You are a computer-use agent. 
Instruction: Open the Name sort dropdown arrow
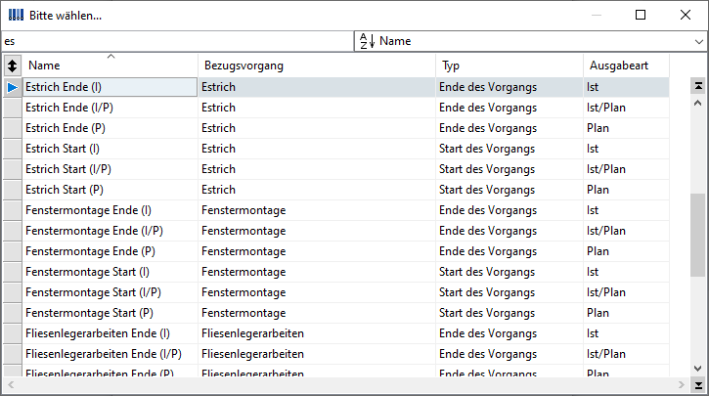(x=698, y=42)
